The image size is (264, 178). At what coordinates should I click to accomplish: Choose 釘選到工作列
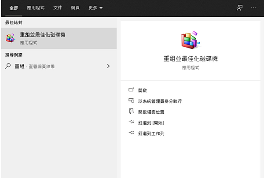(x=151, y=133)
